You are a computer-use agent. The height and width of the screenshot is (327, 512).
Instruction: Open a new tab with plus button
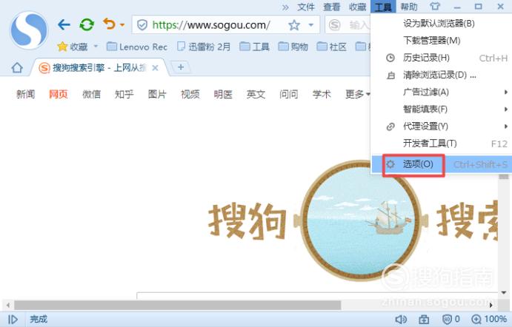[x=181, y=67]
